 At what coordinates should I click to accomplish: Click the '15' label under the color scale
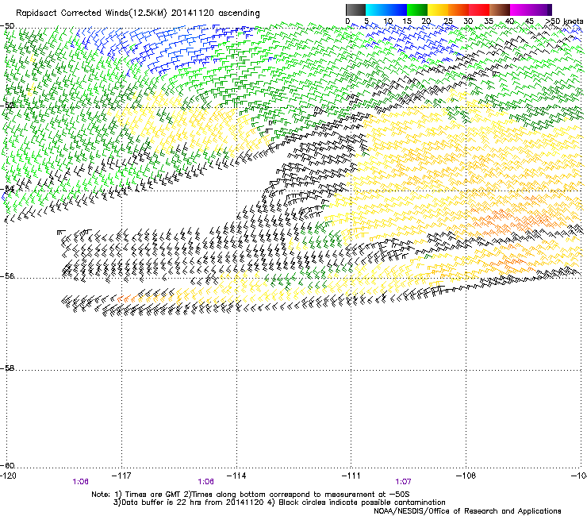[x=407, y=21]
